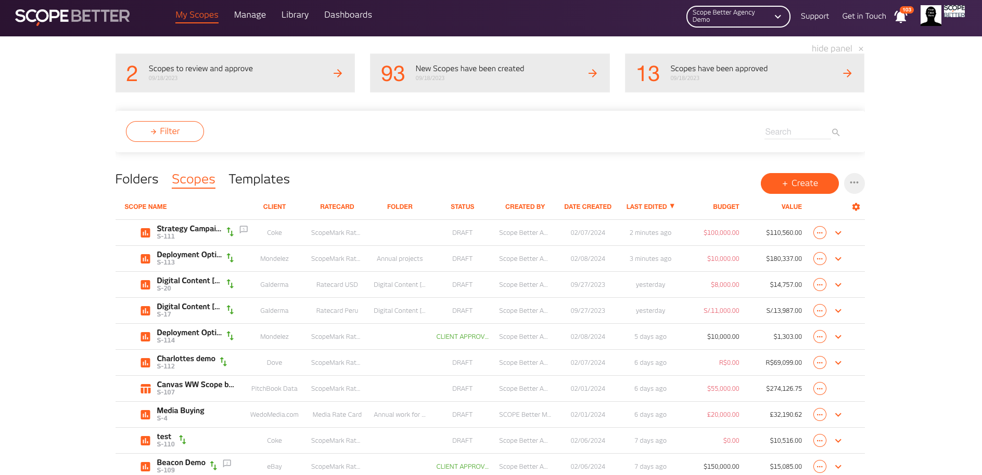Image resolution: width=982 pixels, height=475 pixels.
Task: Open the Library menu
Action: point(295,15)
